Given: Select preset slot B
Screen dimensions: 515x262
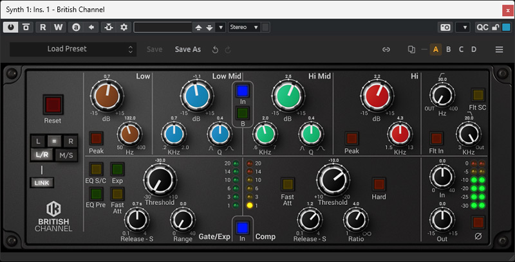Looking at the screenshot, I should (448, 49).
